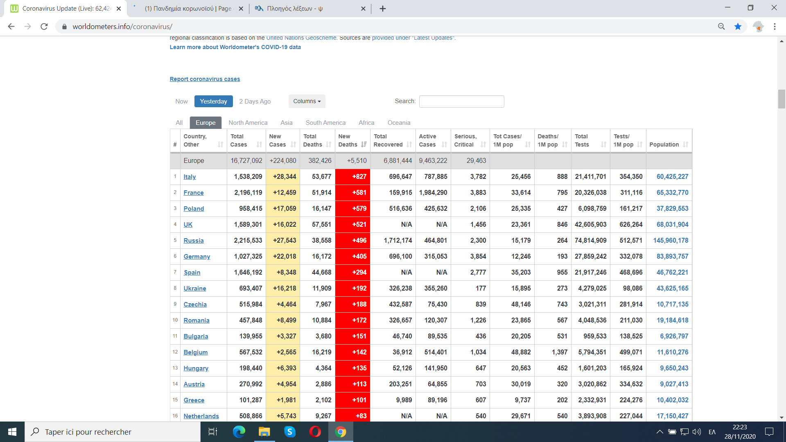786x442 pixels.
Task: Open the notifications action center
Action: [769, 432]
